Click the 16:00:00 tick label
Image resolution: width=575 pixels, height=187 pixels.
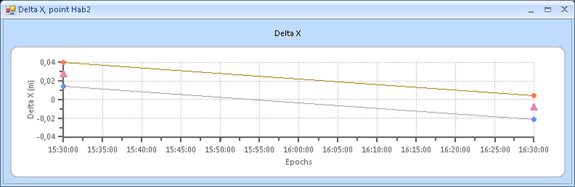click(298, 149)
